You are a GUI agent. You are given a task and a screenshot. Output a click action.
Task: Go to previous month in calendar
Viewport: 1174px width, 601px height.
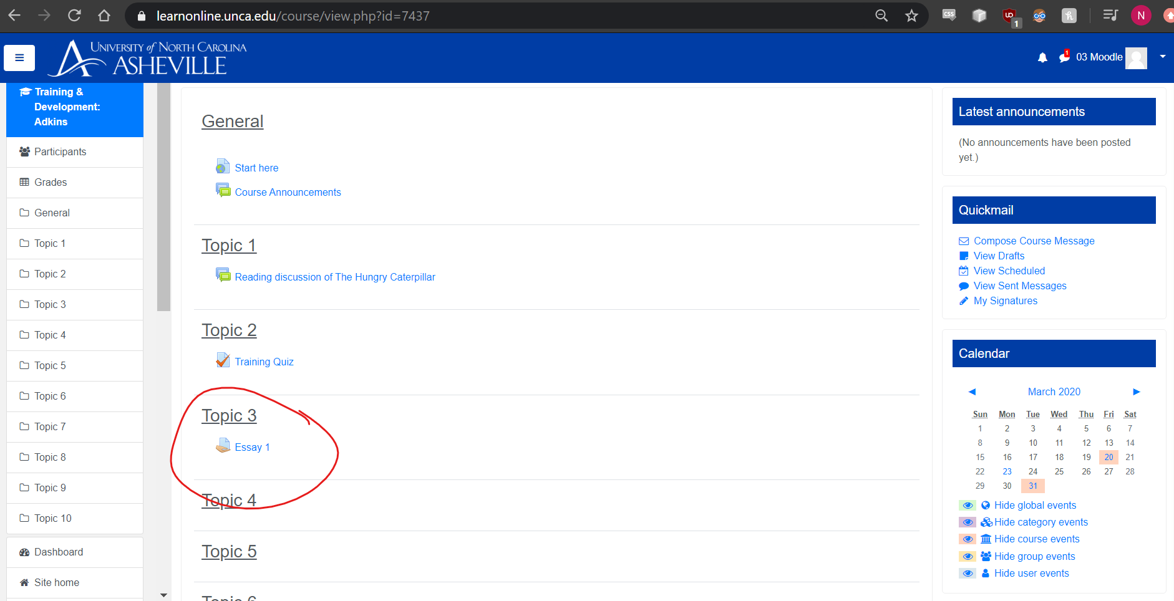tap(972, 392)
